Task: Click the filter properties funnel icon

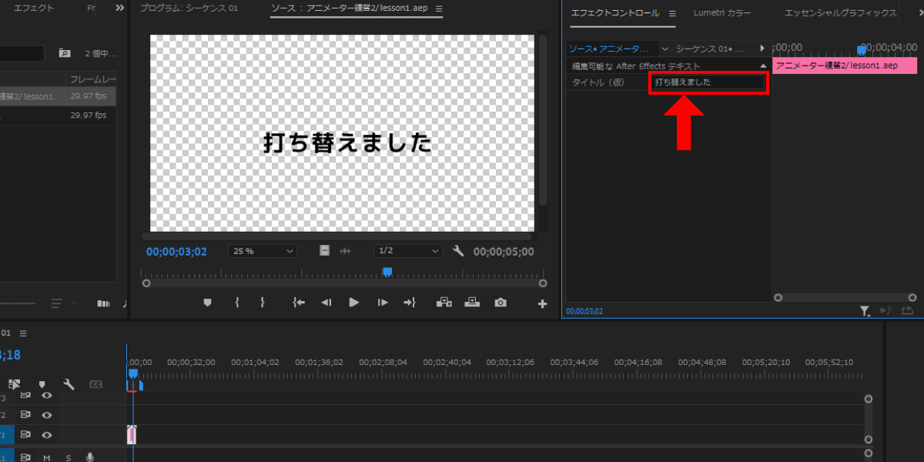Action: tap(865, 311)
